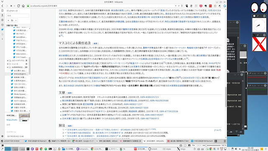Click the Chrome icon in the taskbar tray
268x151 pixels.
211,149
